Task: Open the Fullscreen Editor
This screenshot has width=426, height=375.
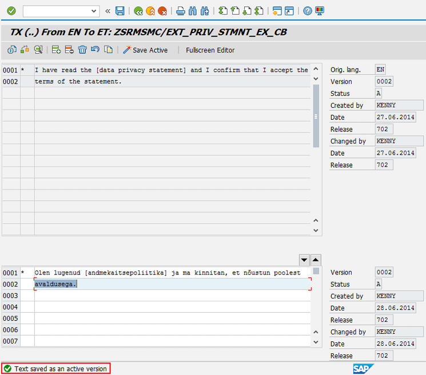Action: coord(210,50)
